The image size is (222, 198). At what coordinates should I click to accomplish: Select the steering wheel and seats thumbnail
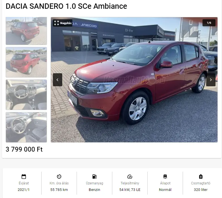[26, 127]
